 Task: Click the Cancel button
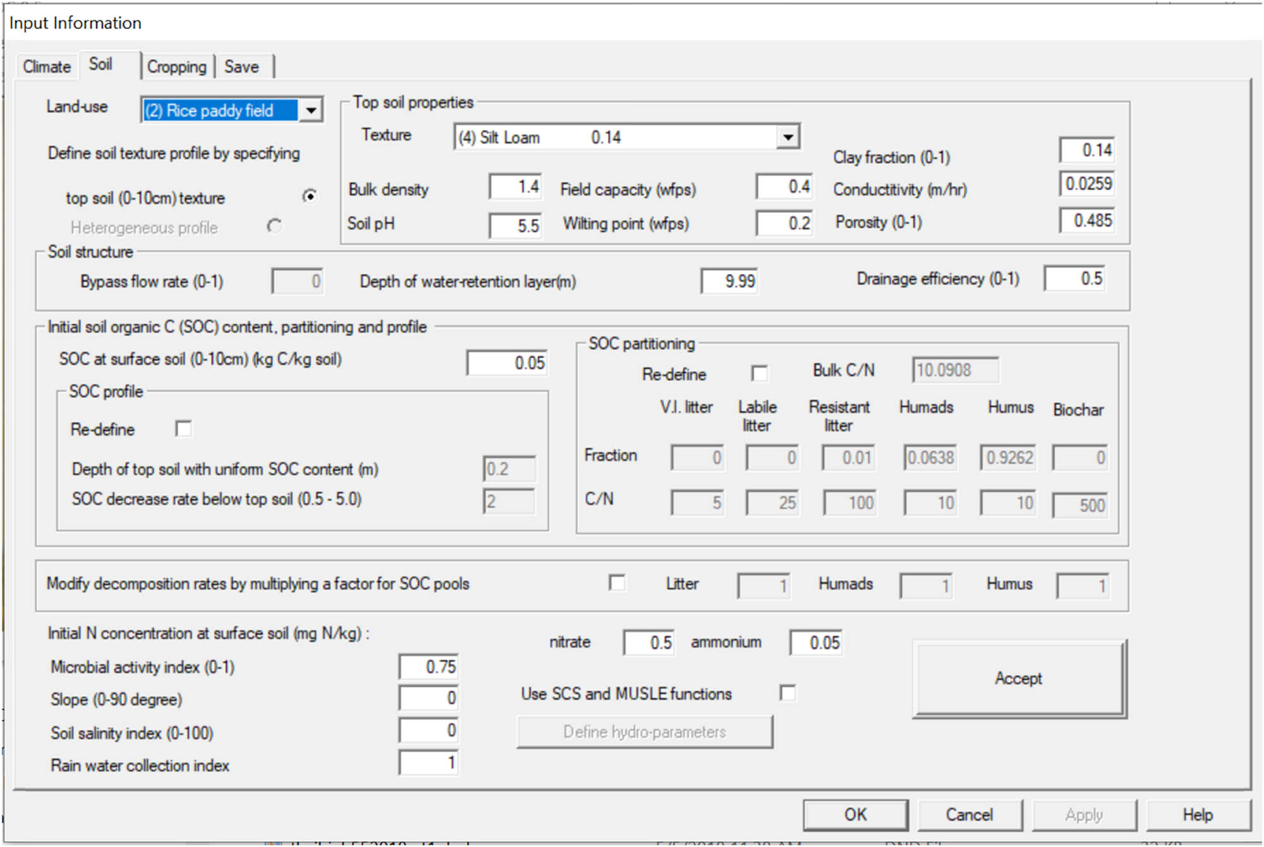click(969, 814)
